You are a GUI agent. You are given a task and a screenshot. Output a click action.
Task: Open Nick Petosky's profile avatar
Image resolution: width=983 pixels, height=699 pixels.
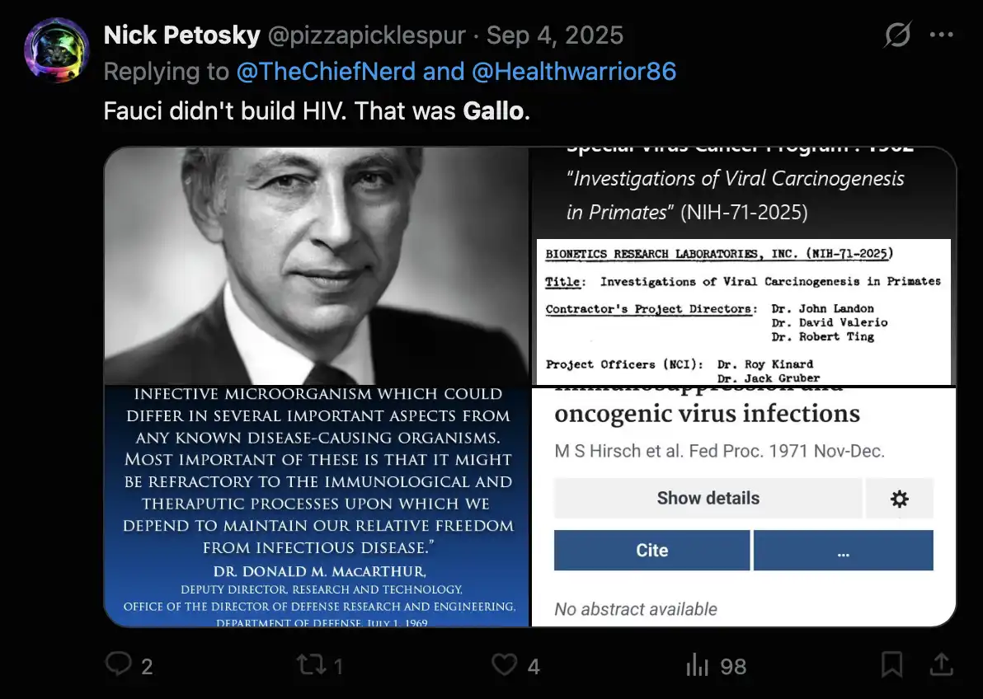tap(57, 50)
